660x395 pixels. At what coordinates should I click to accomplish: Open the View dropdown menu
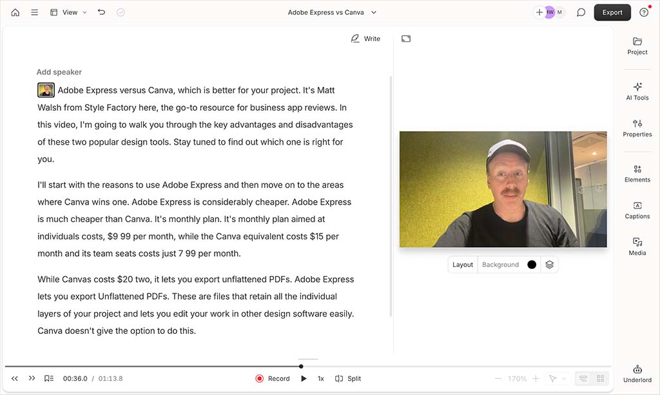pos(68,12)
